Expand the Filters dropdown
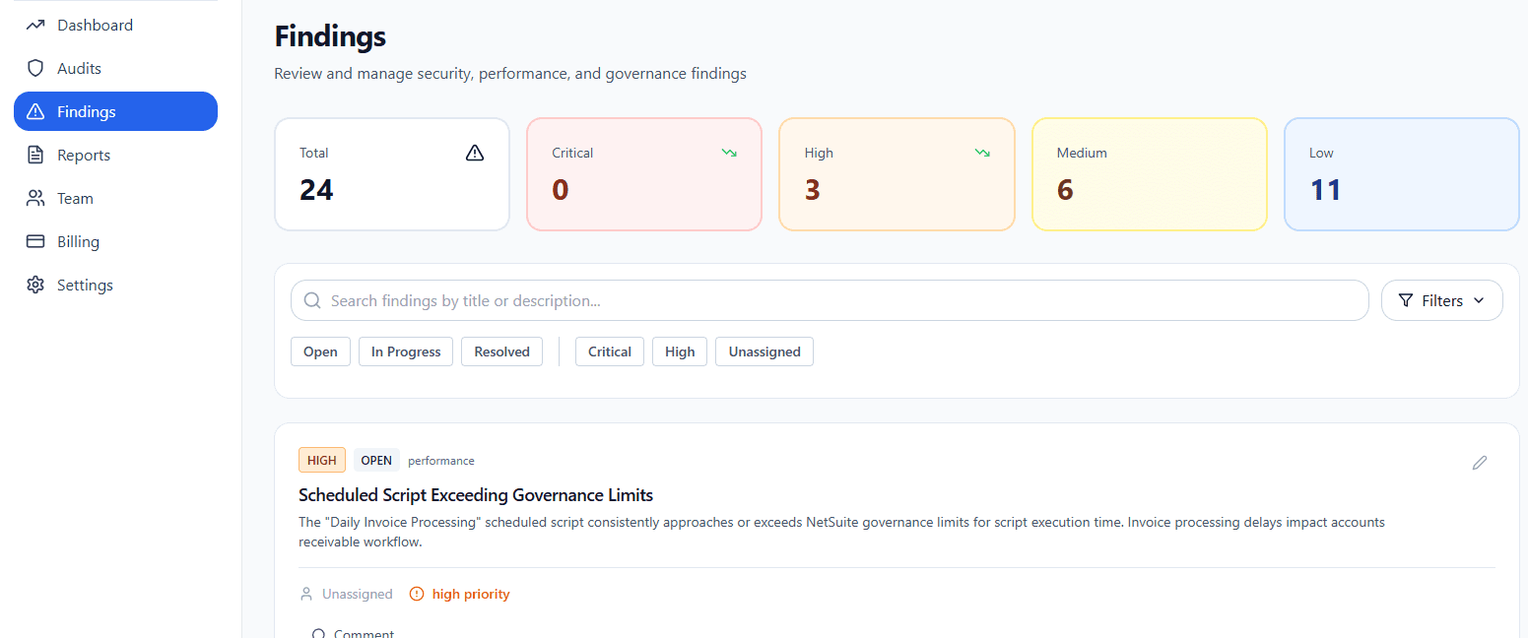Screen dimensions: 1528x638 [1441, 300]
